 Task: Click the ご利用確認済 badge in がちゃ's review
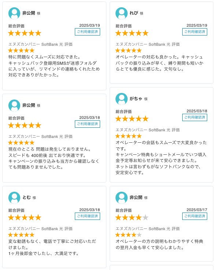pyautogui.click(x=195, y=117)
